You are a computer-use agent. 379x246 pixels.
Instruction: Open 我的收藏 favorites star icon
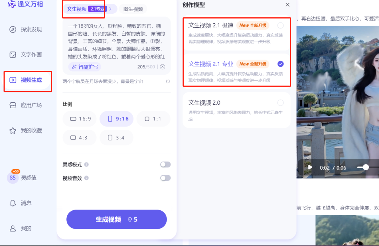click(x=26, y=130)
